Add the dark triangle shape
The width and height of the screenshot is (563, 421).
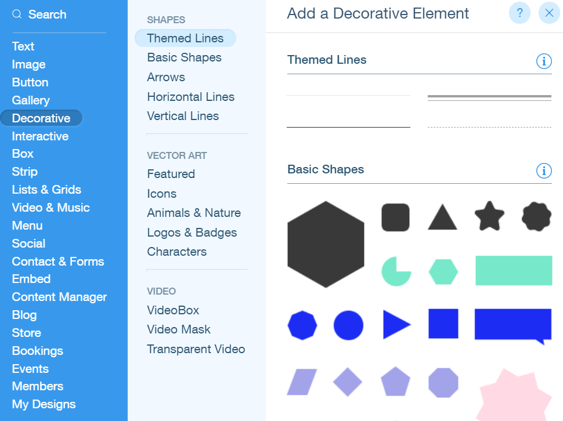pos(442,217)
